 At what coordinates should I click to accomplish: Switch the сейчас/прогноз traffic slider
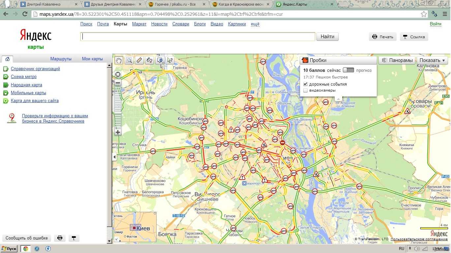(x=348, y=70)
